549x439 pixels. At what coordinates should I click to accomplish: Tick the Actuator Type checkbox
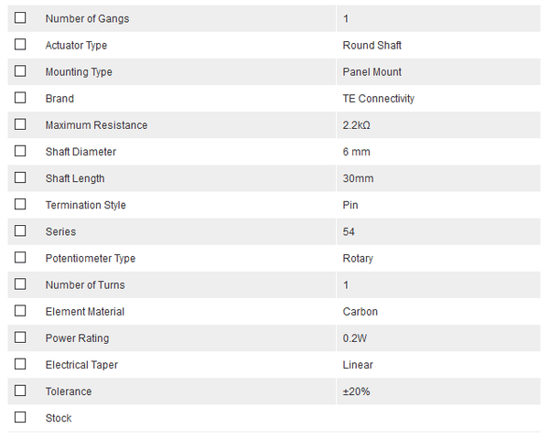tap(20, 45)
